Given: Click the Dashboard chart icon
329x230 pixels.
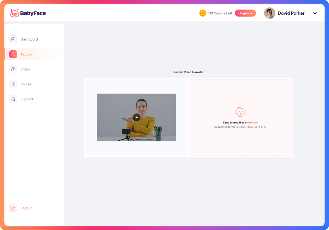Looking at the screenshot, I should point(13,39).
